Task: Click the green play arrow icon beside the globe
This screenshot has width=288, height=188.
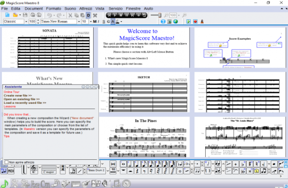Action: tap(188, 22)
